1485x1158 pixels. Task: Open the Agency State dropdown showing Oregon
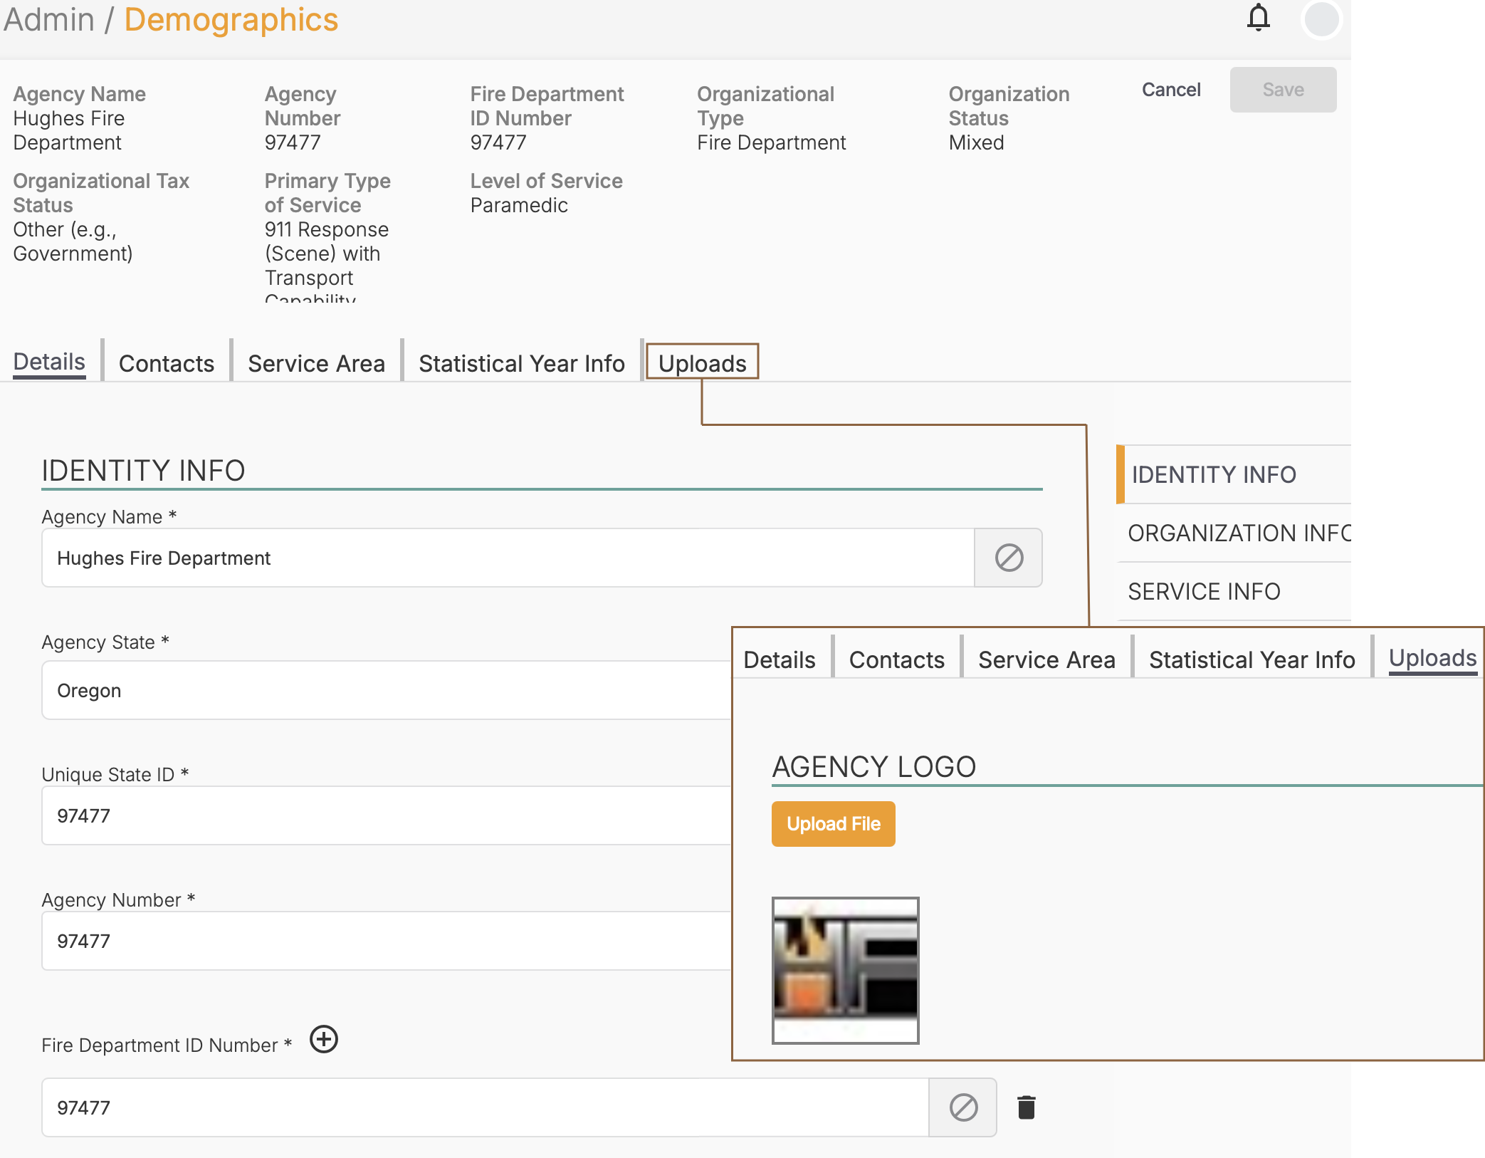coord(384,690)
